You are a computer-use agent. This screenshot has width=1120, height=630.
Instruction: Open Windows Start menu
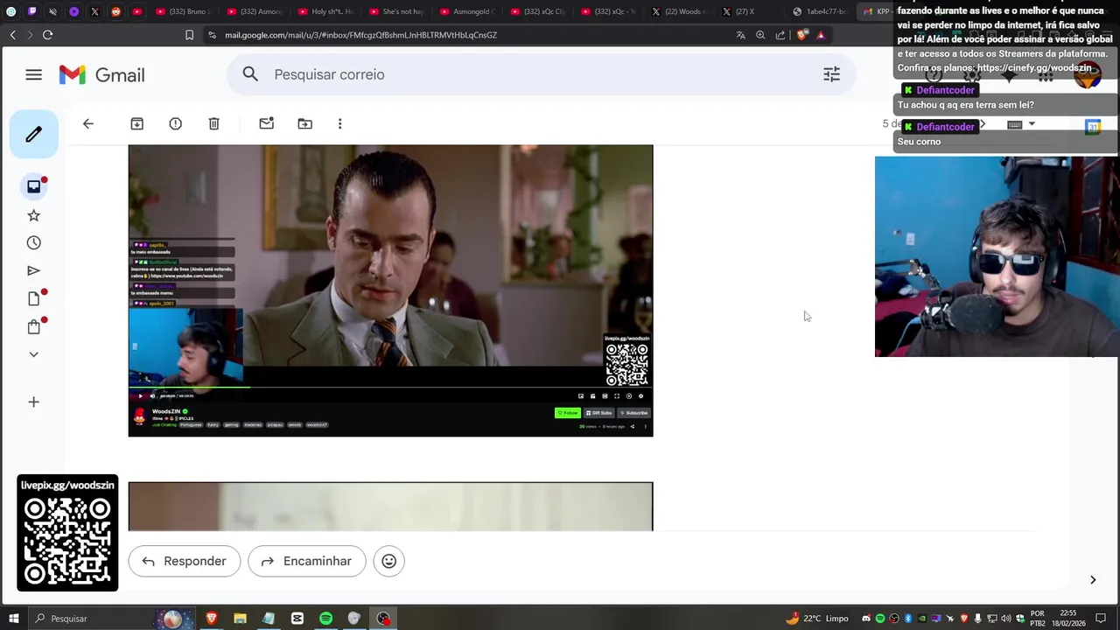(x=13, y=619)
